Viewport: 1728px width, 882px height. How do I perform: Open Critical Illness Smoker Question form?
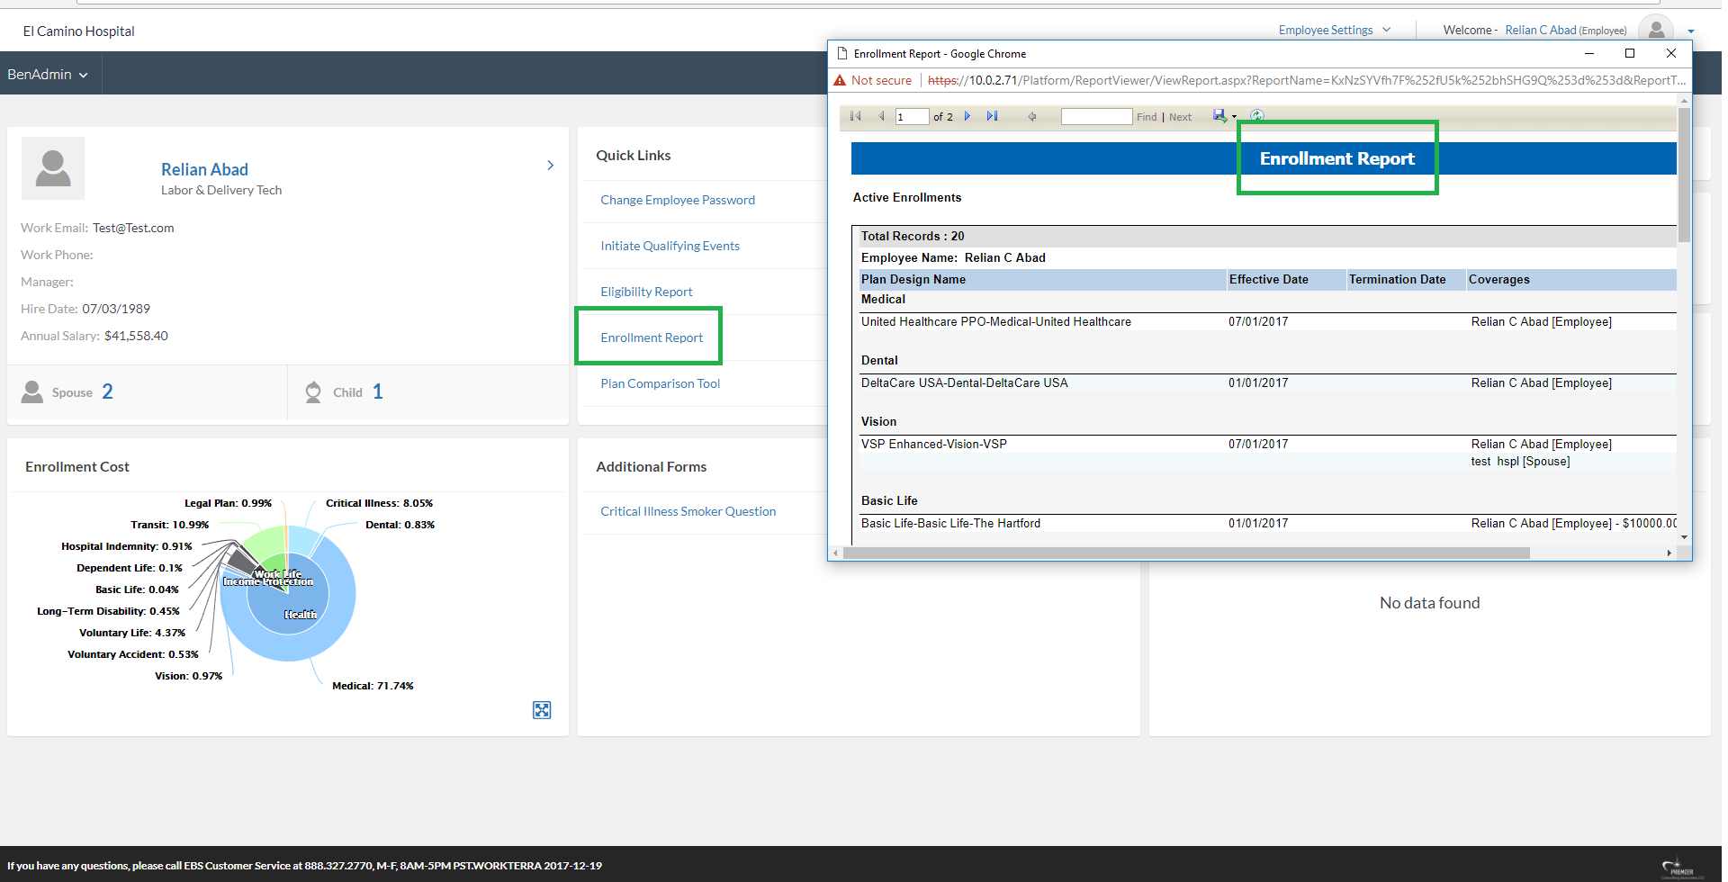688,511
